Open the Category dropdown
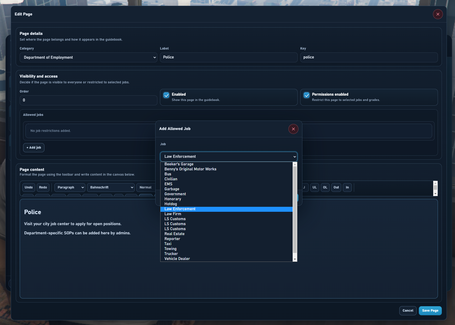The width and height of the screenshot is (455, 325). pos(89,57)
